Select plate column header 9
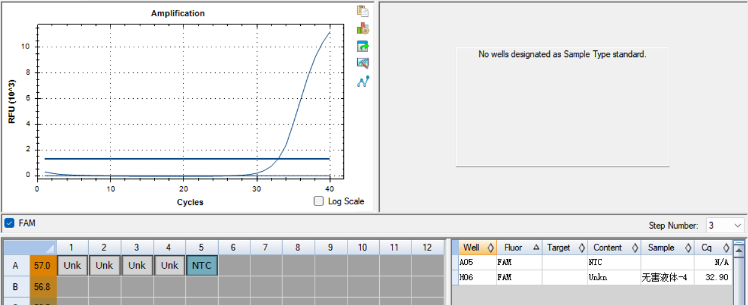This screenshot has width=748, height=305. tap(330, 247)
